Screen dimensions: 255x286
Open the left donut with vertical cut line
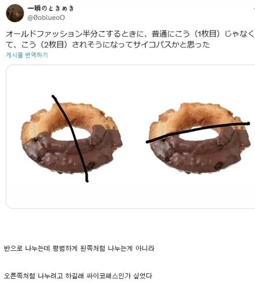pyautogui.click(x=71, y=138)
